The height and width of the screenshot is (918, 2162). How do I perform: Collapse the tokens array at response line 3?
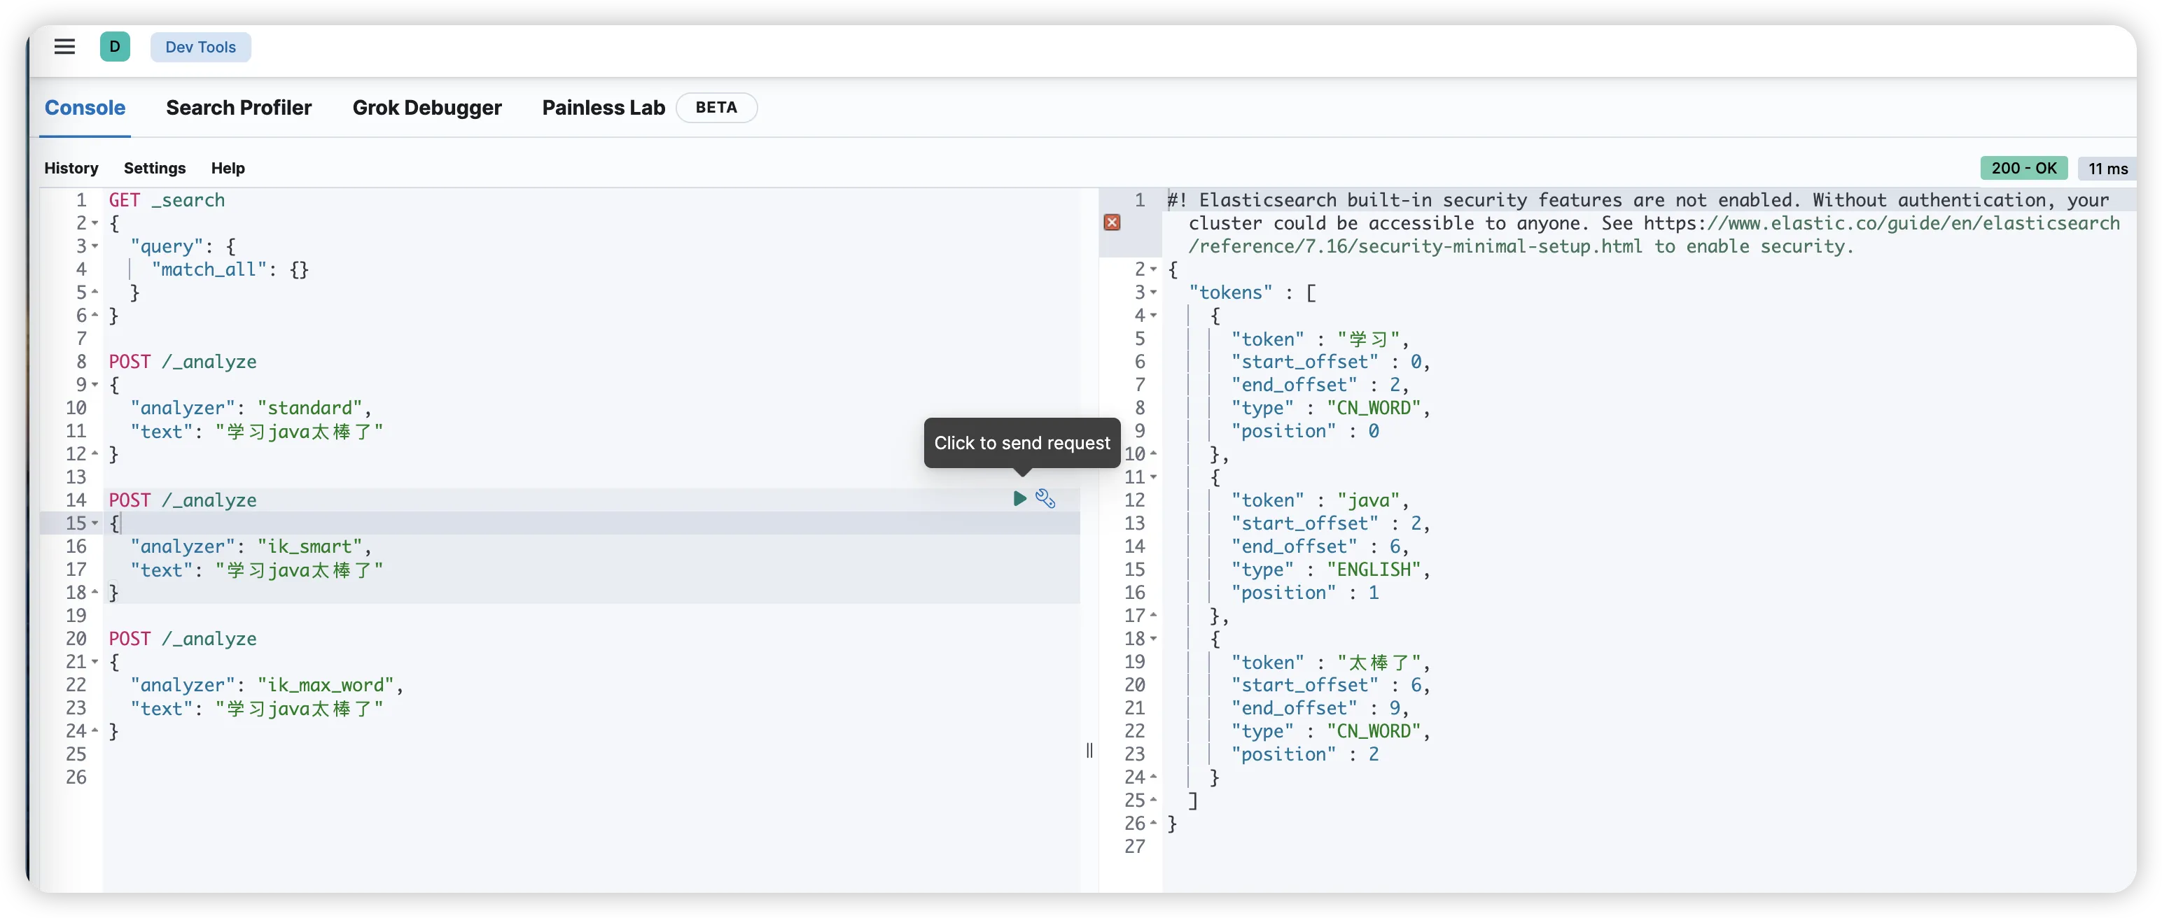point(1153,293)
